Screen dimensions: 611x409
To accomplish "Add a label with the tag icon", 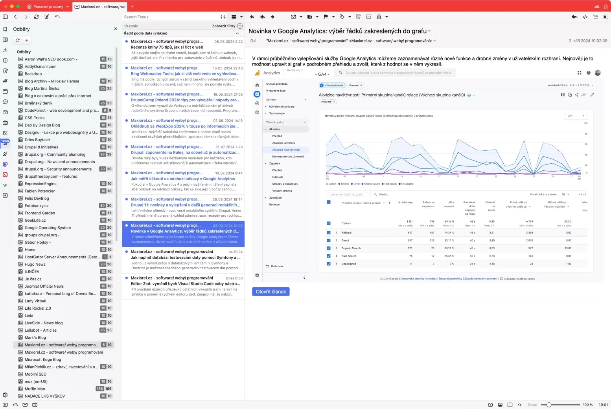I will coord(342,17).
